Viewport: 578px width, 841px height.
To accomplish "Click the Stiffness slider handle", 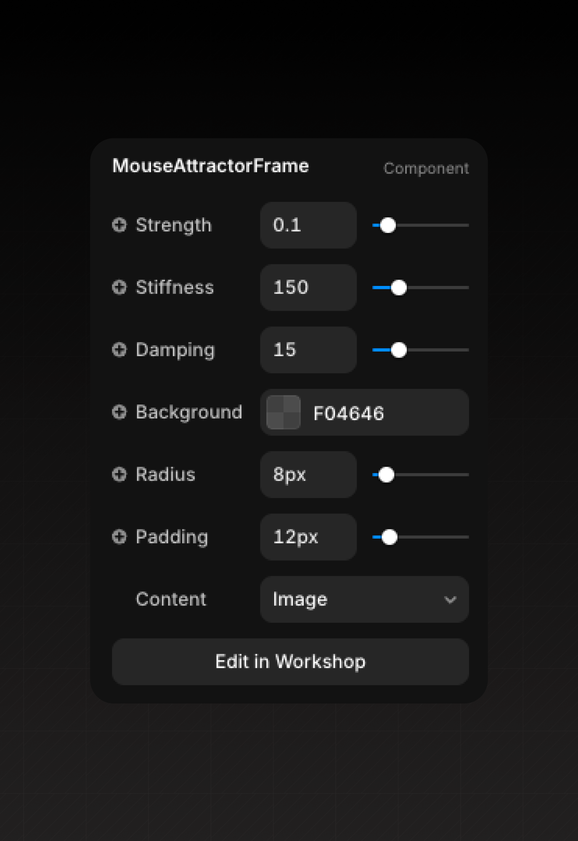I will (x=398, y=288).
